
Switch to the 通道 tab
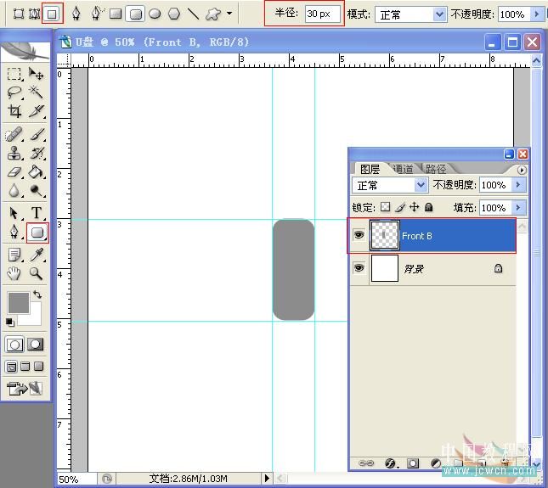point(403,169)
